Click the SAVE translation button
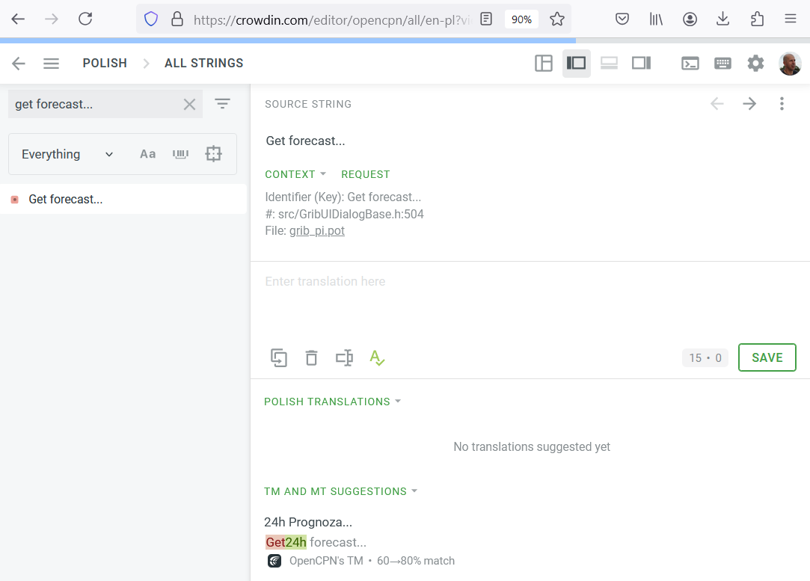 pos(767,357)
